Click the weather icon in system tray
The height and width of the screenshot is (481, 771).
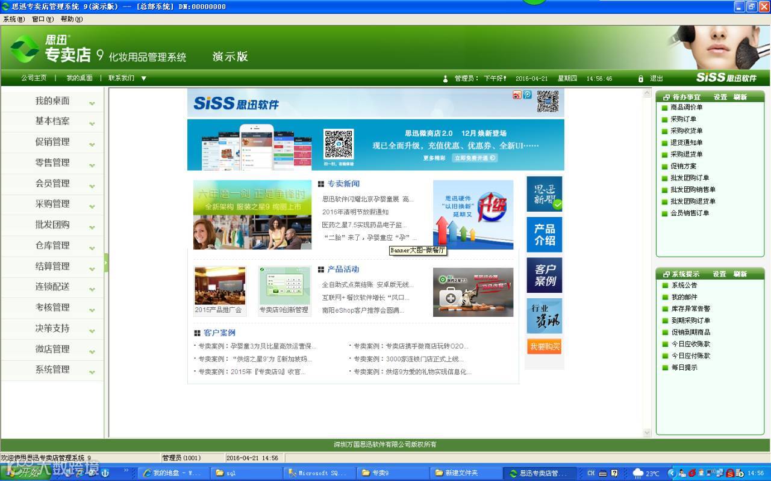[638, 473]
